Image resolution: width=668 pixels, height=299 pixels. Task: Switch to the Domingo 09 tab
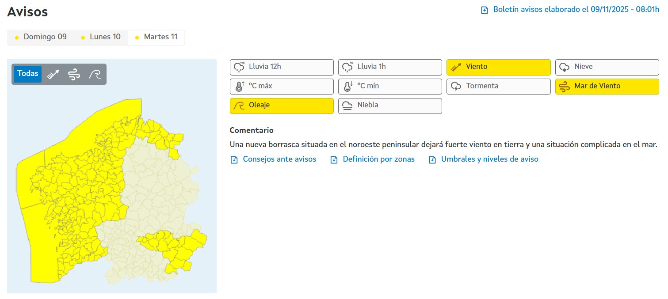point(41,37)
